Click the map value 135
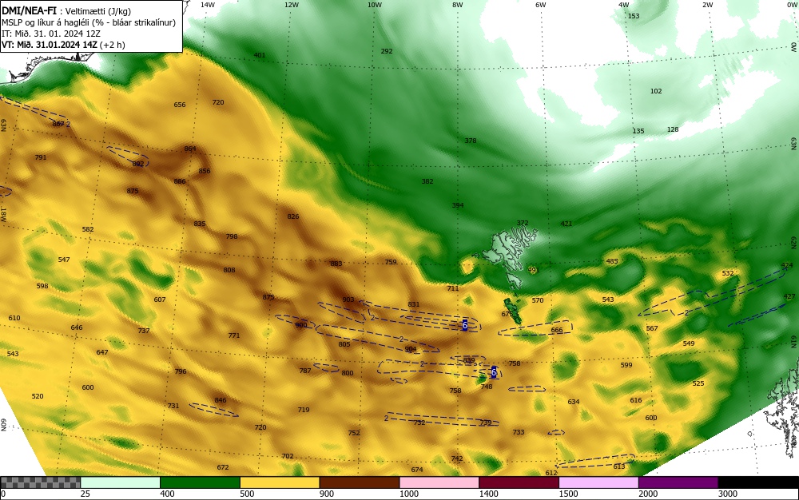 coord(638,131)
